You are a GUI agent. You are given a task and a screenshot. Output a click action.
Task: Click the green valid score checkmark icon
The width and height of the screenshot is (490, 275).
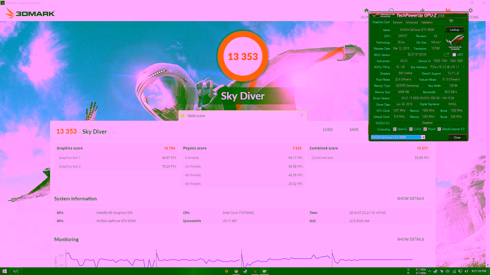tap(183, 116)
